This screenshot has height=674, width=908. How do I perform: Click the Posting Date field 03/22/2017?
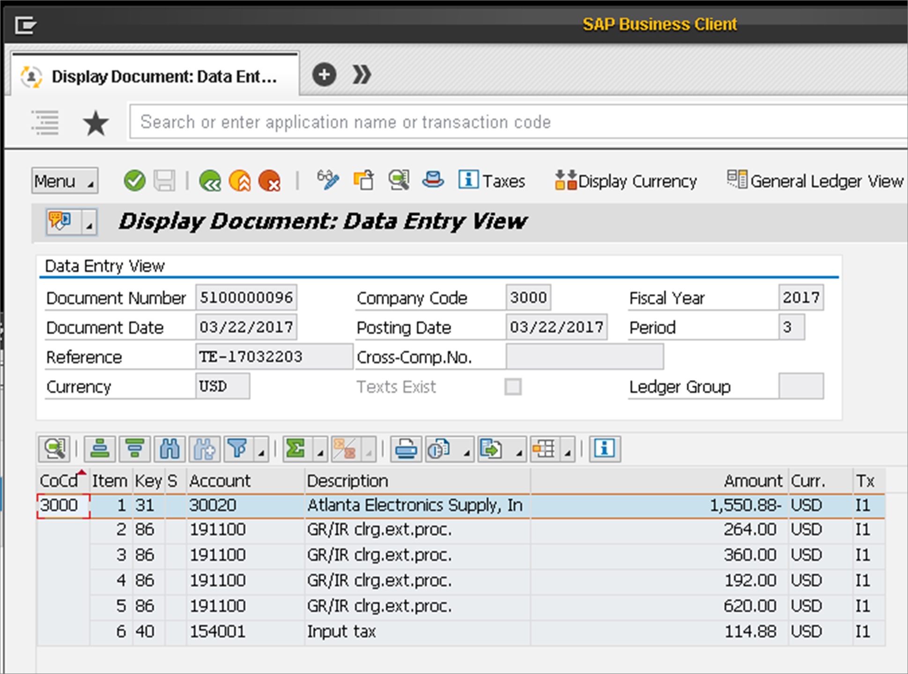coord(556,327)
